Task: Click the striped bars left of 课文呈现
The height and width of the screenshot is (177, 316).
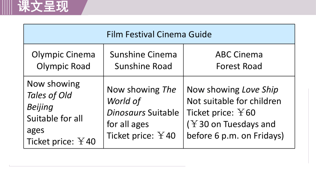Action: [6, 7]
